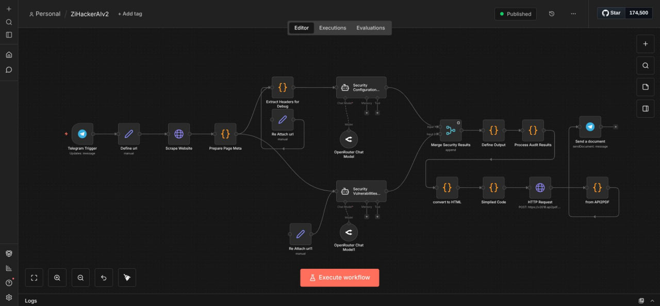Image resolution: width=660 pixels, height=306 pixels.
Task: Click the Personal project breadcrumb
Action: (45, 14)
